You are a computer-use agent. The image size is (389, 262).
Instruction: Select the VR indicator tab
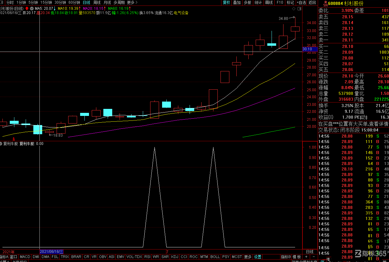94,257
